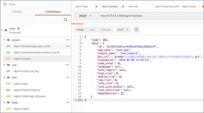Viewport: 204px width, 113px height.
Task: Open the three-dot menu for task folder
Action: point(67,77)
